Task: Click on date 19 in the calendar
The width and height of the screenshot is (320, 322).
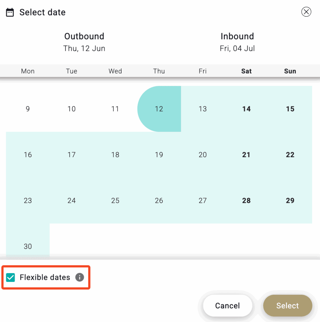Action: (159, 155)
